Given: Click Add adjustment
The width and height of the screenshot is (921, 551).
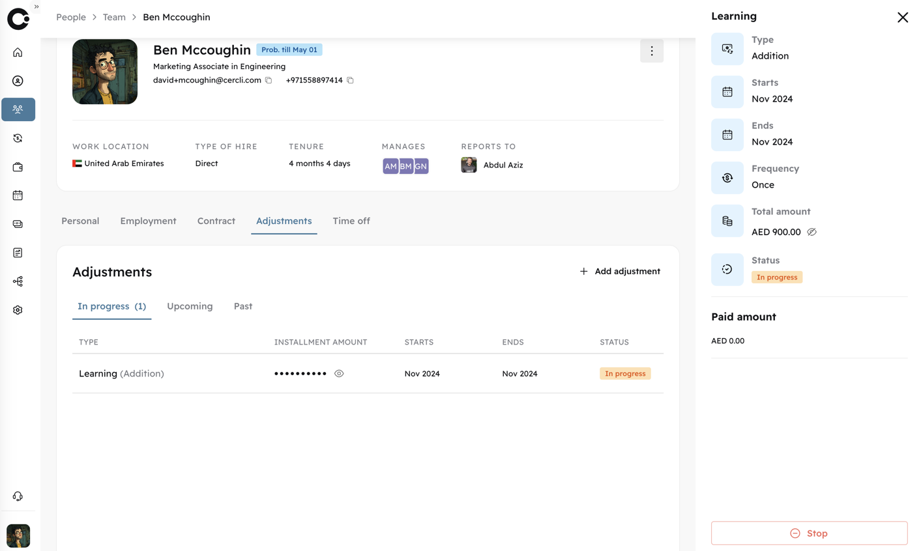Looking at the screenshot, I should [x=620, y=271].
